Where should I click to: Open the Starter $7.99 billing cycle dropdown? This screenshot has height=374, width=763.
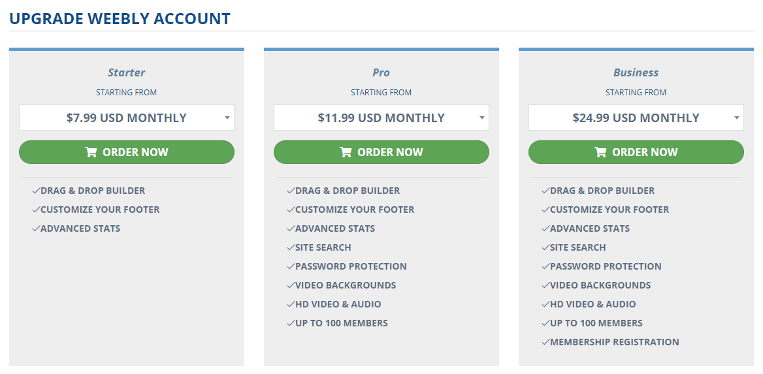[127, 117]
